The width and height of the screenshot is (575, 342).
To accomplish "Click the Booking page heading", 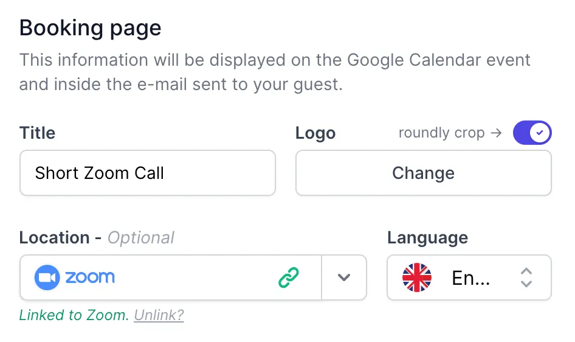I will point(90,28).
